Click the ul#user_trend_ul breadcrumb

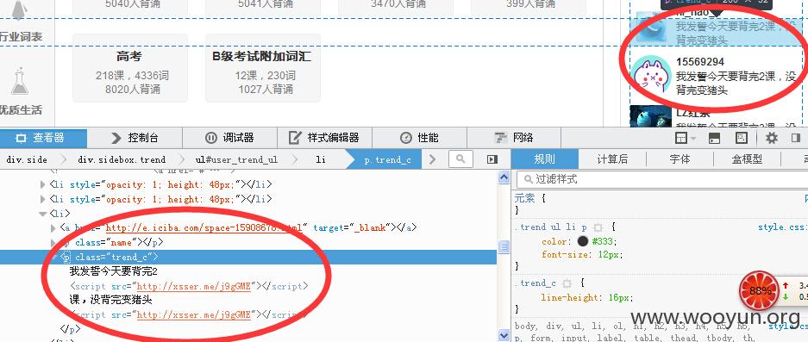click(x=236, y=159)
